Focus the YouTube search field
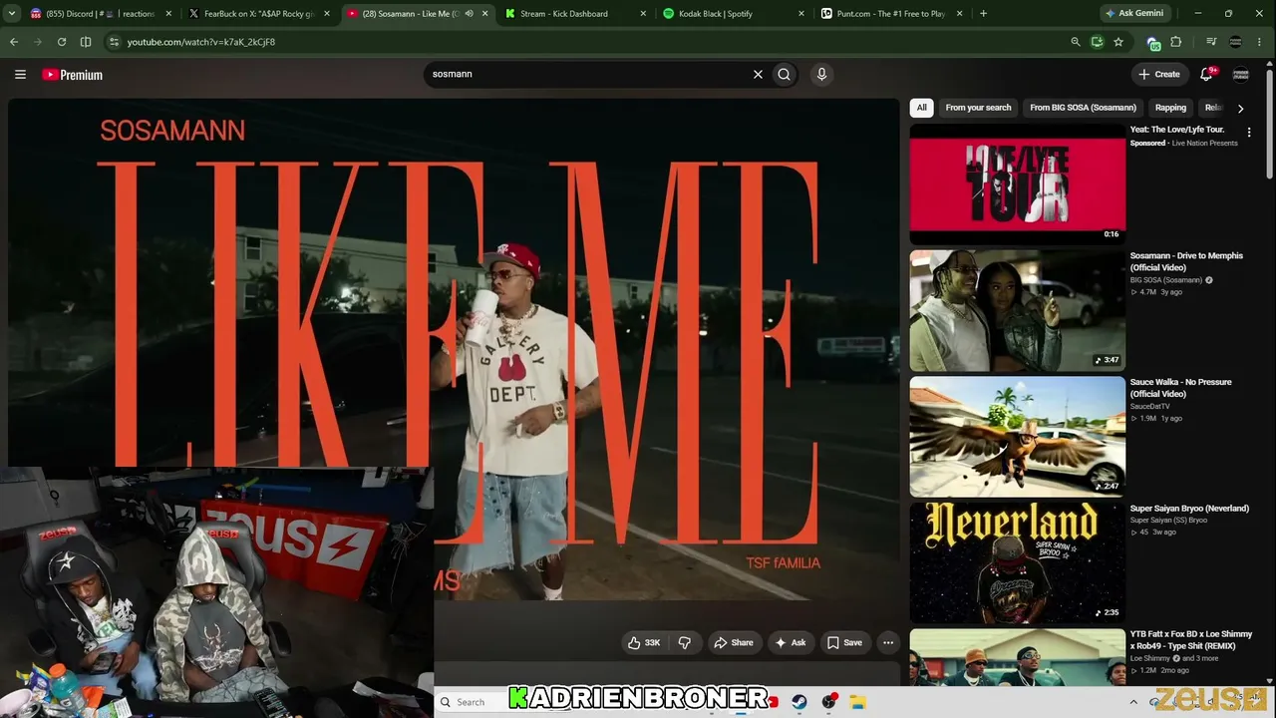This screenshot has height=718, width=1276. 588,74
